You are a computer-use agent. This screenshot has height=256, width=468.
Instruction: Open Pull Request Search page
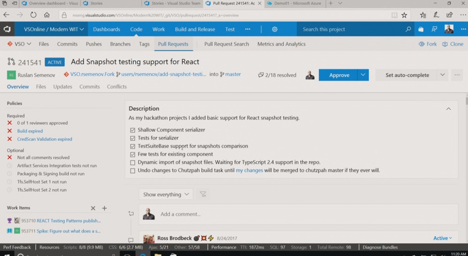point(227,44)
